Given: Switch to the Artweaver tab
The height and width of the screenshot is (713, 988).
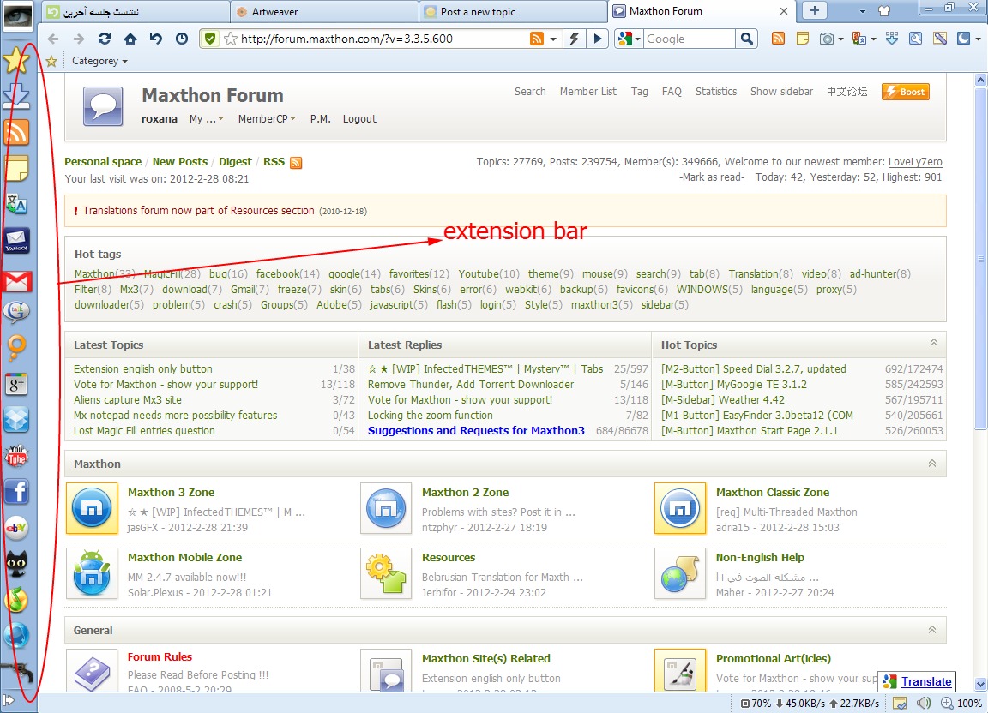Looking at the screenshot, I should click(x=324, y=12).
